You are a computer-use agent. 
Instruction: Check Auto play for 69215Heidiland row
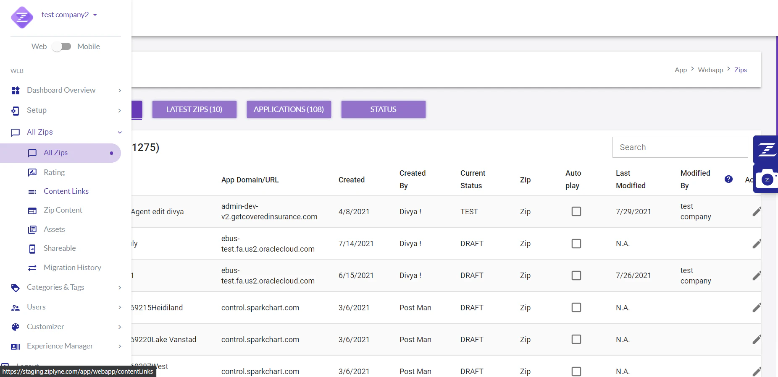576,307
